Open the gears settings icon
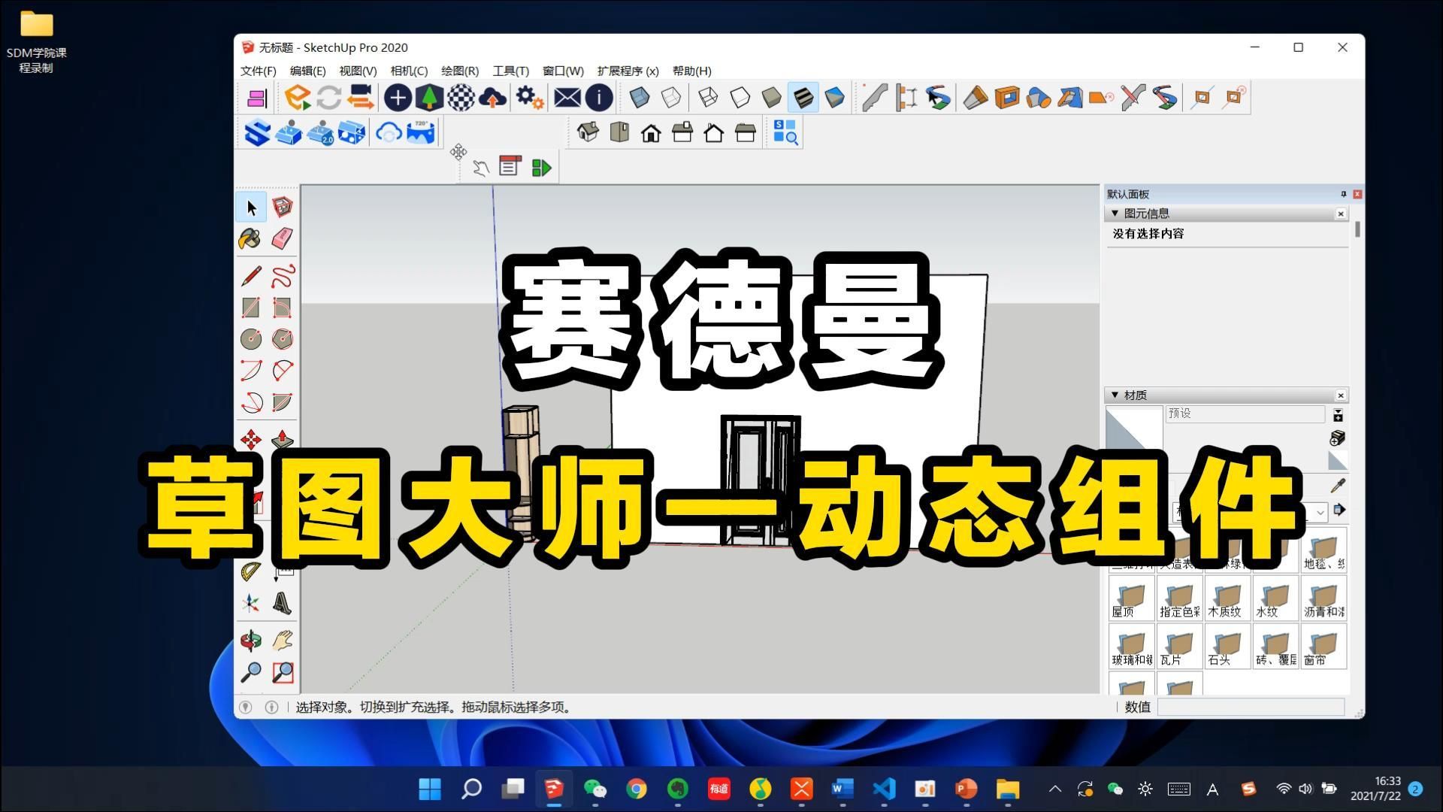1443x812 pixels. coord(530,98)
